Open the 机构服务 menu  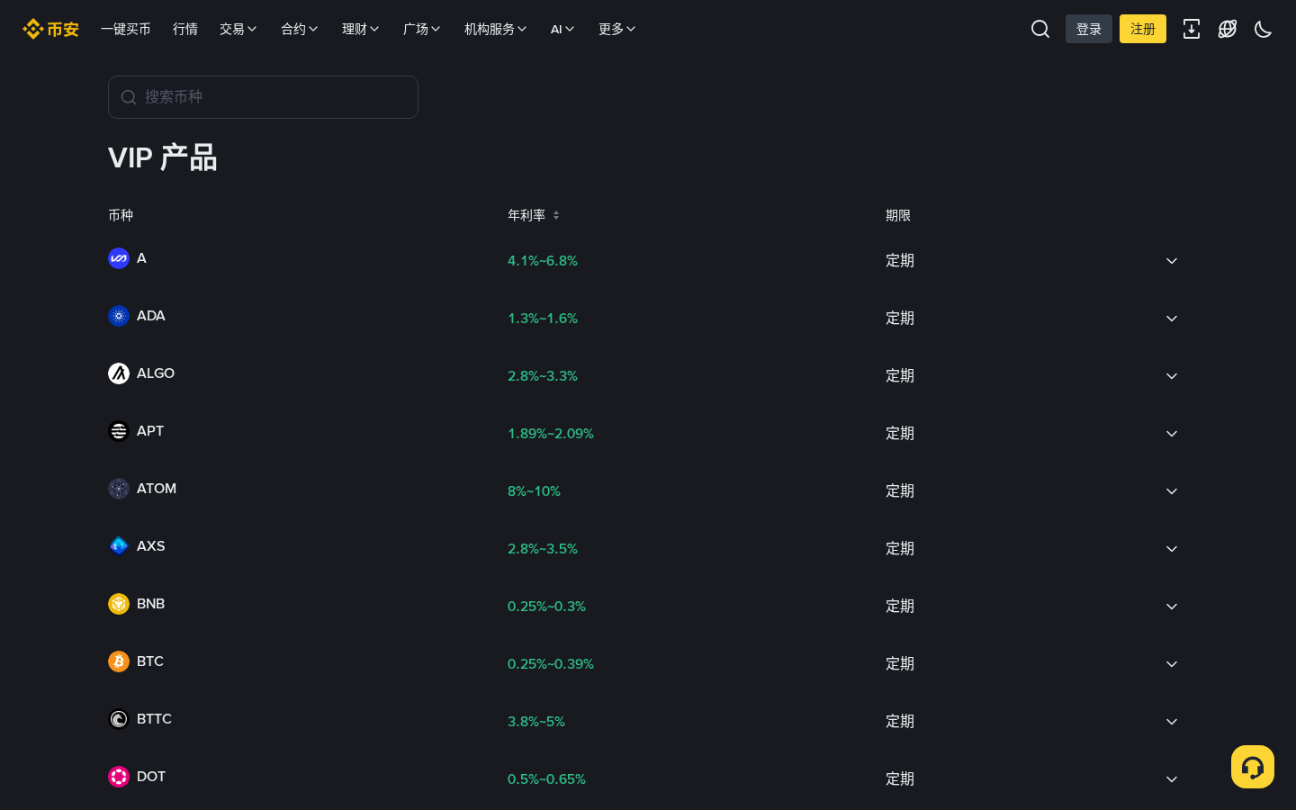point(496,29)
